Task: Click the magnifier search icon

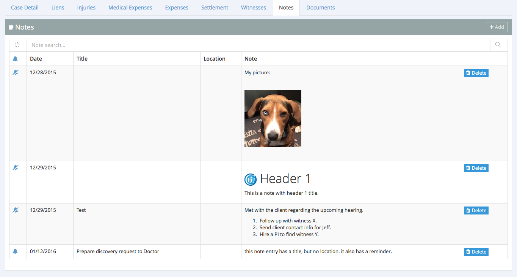Action: [x=498, y=45]
